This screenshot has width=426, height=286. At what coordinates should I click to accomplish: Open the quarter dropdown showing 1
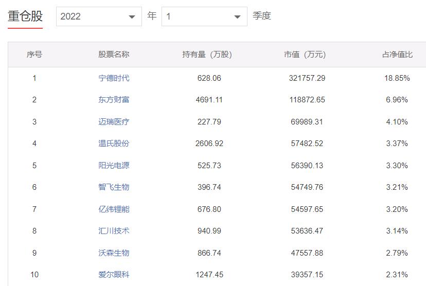click(204, 16)
